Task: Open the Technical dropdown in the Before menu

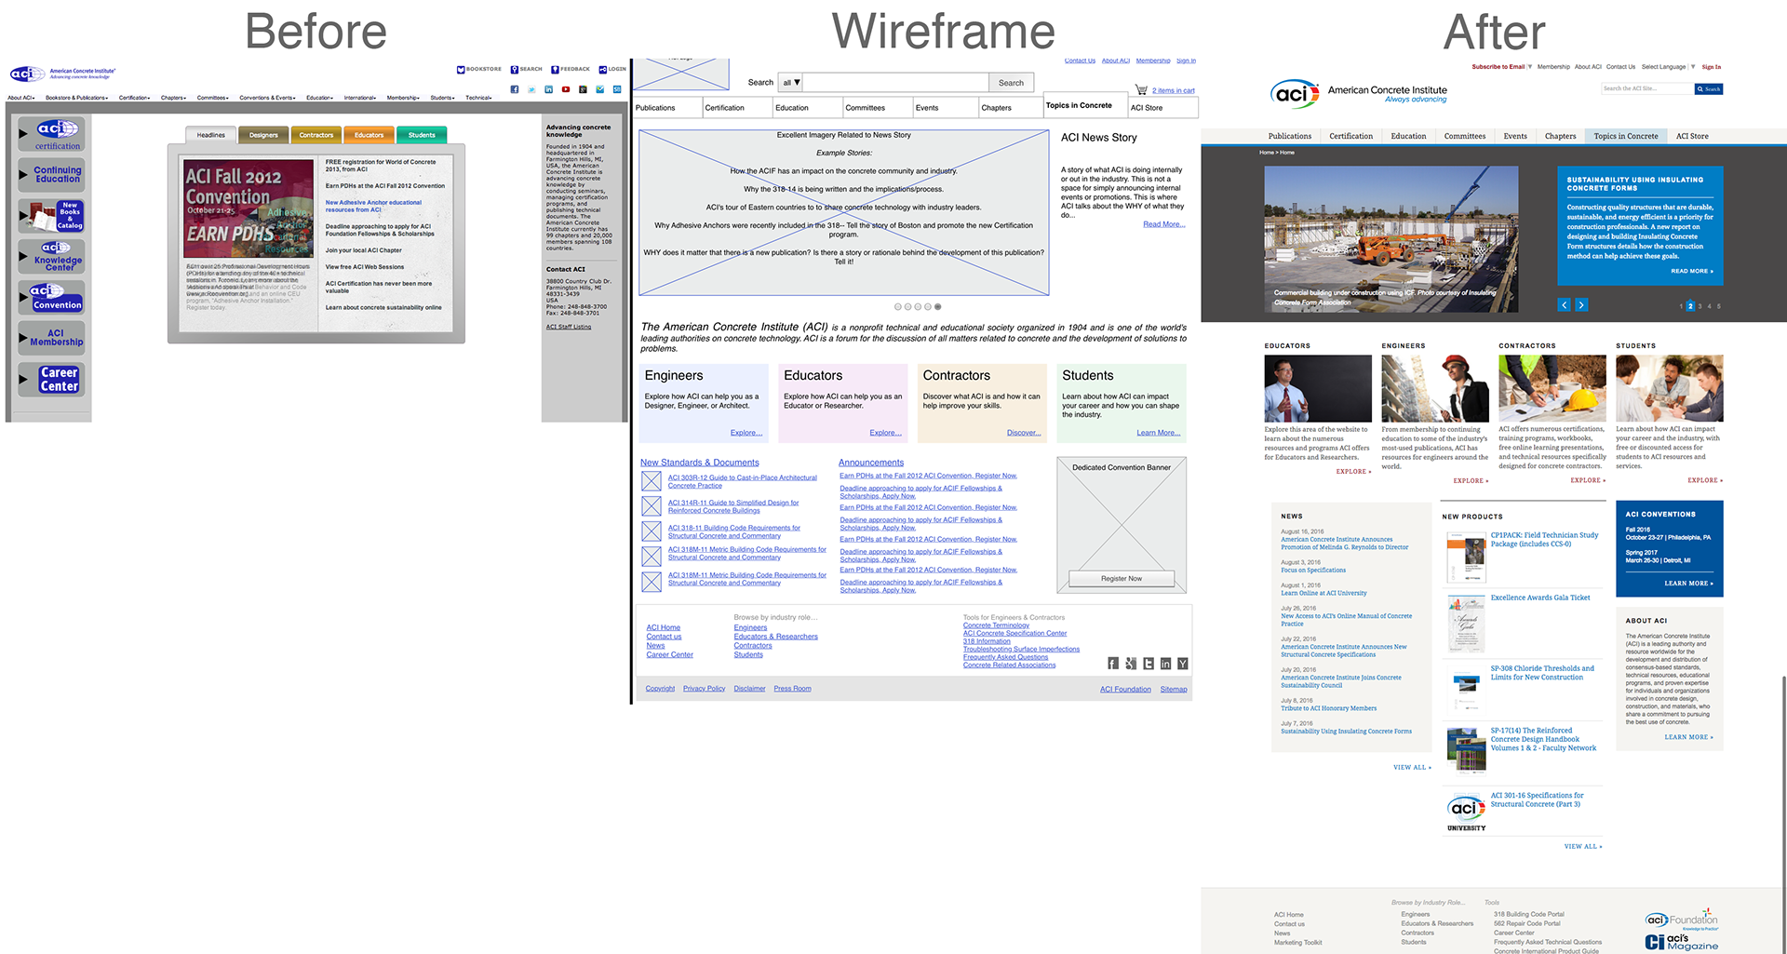Action: (479, 98)
